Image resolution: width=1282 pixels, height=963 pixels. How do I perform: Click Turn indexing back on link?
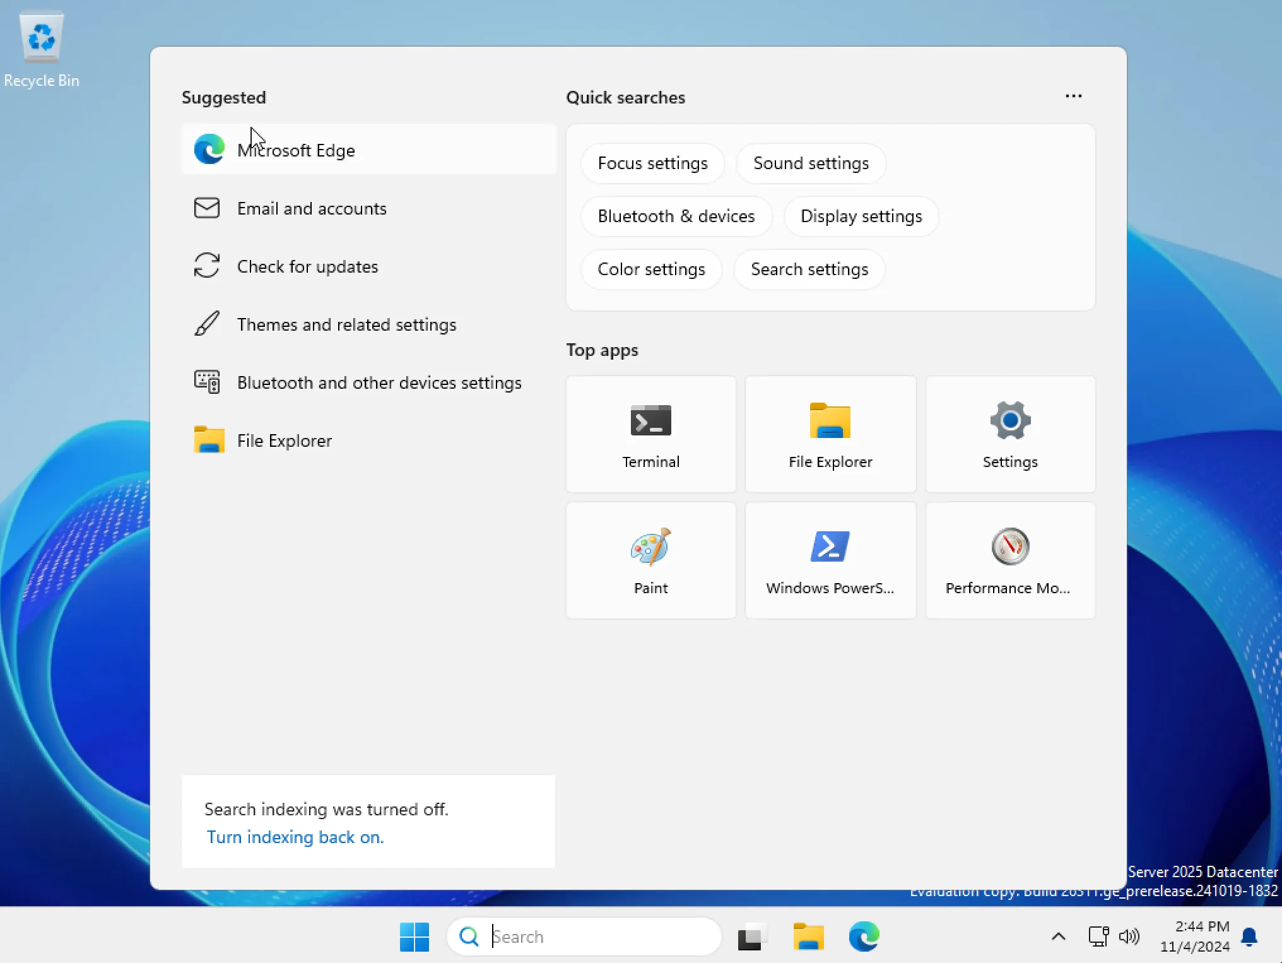tap(295, 837)
